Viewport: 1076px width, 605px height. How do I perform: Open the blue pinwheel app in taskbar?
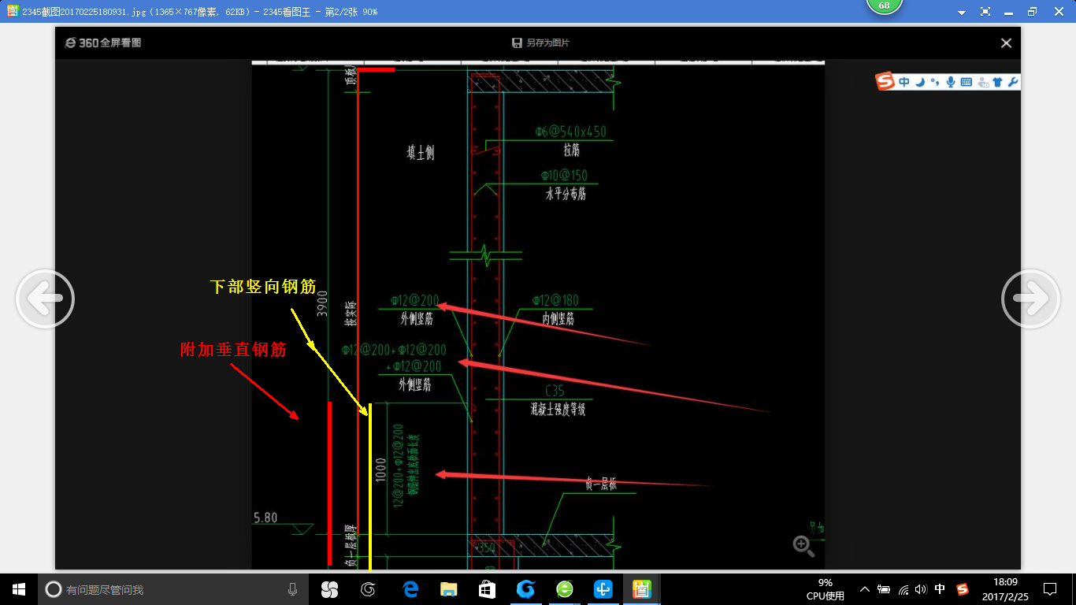(603, 588)
